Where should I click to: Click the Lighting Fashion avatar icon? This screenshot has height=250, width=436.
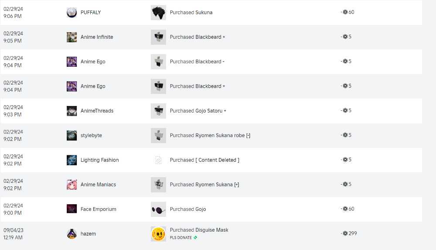tap(72, 160)
